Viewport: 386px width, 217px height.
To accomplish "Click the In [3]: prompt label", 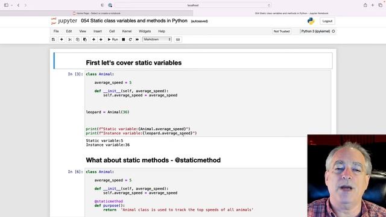I will pyautogui.click(x=75, y=74).
